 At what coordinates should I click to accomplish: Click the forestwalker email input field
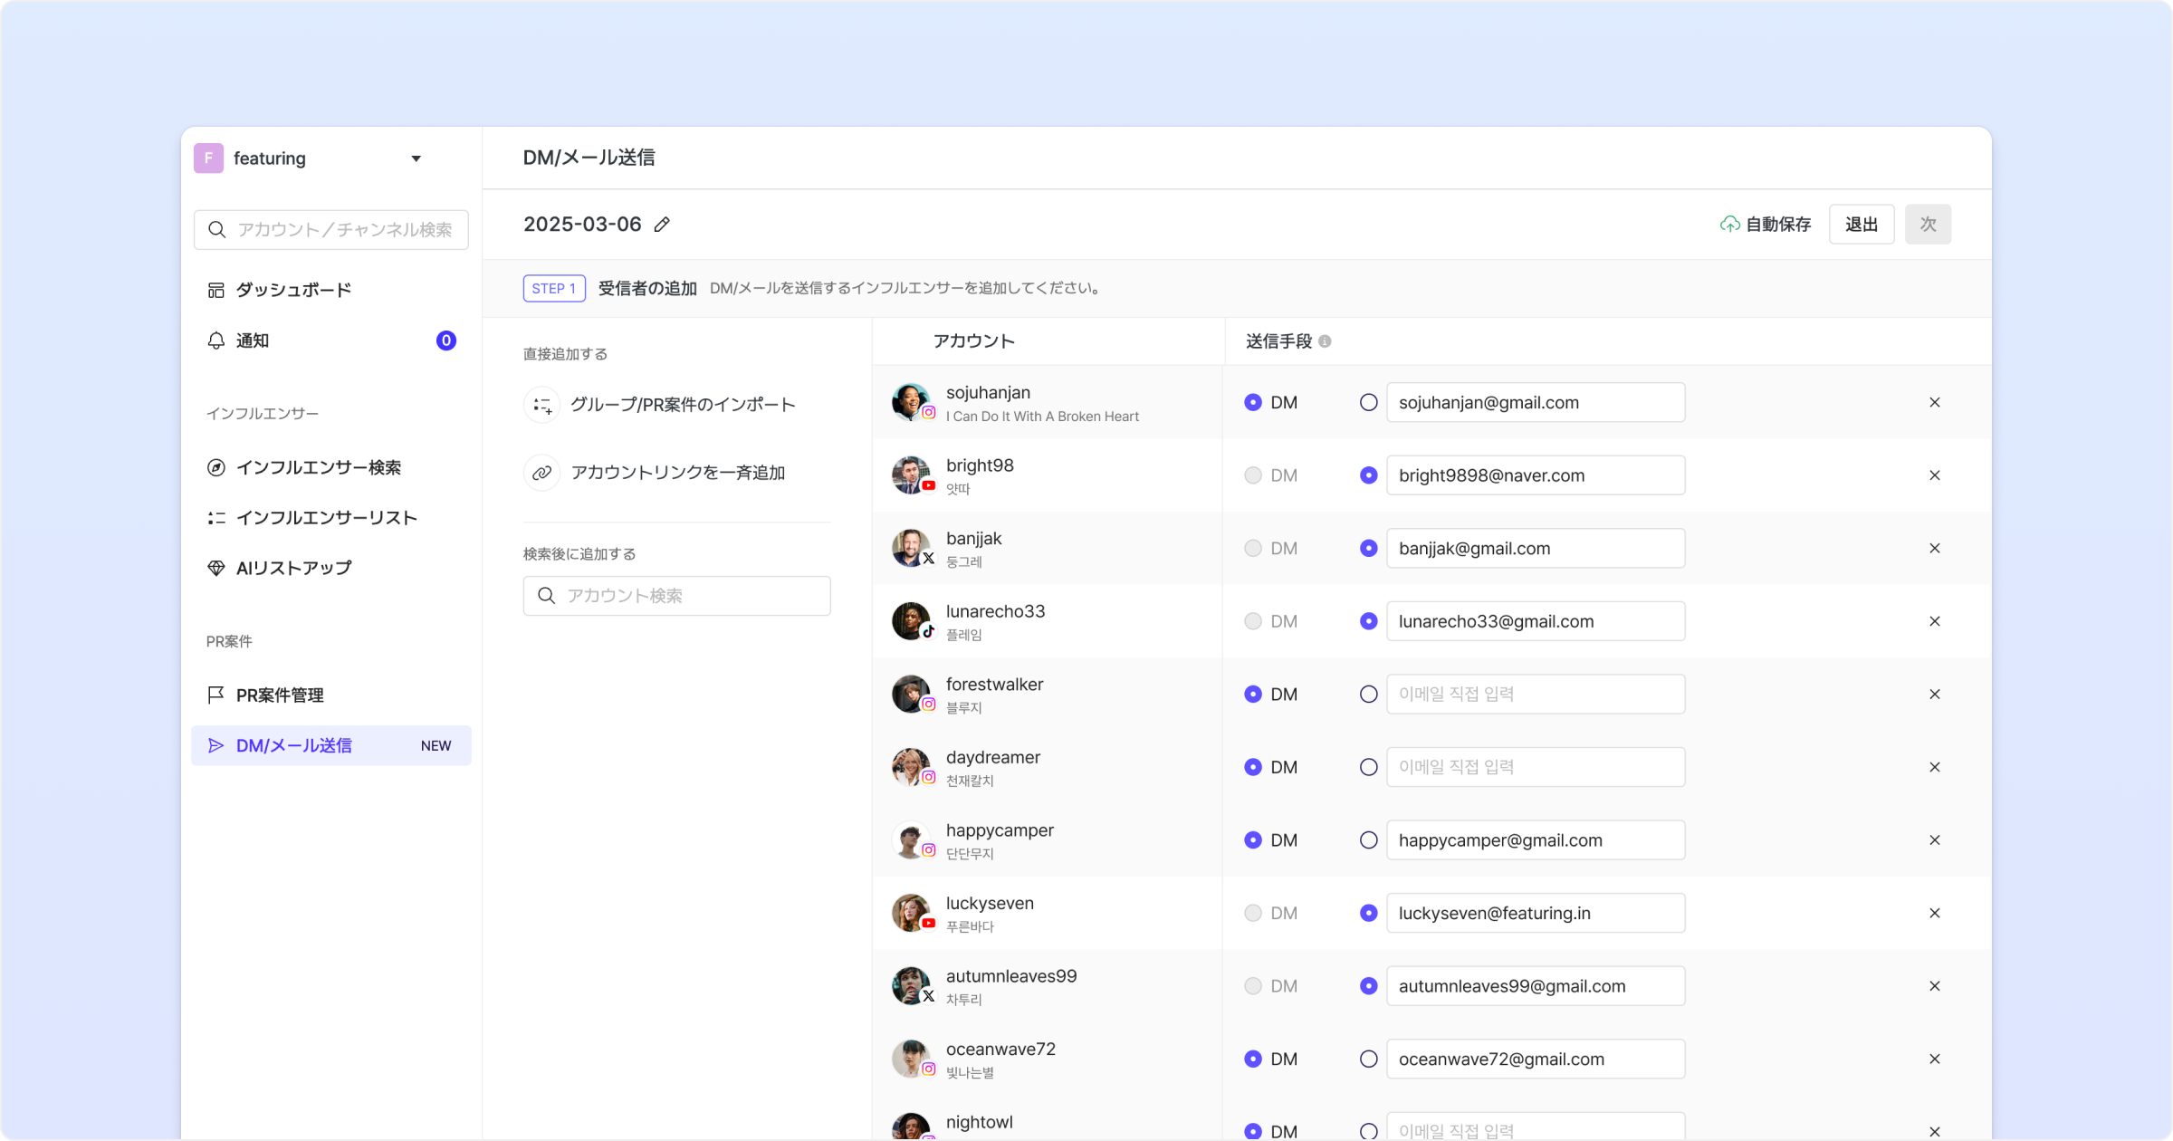click(1535, 694)
